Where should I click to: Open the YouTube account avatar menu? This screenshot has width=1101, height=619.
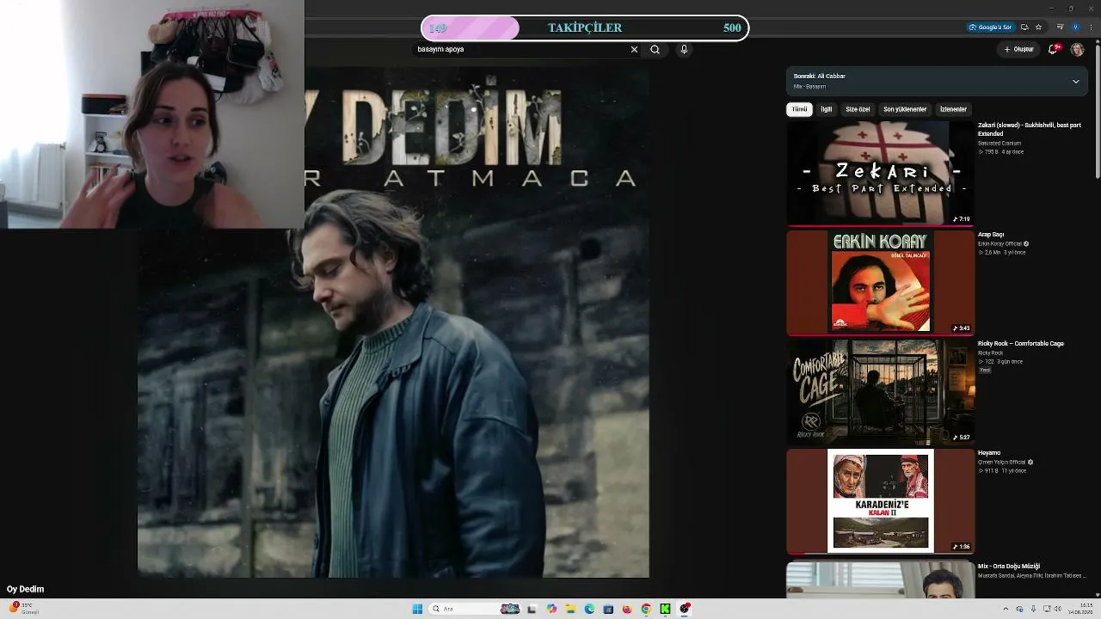pyautogui.click(x=1077, y=50)
